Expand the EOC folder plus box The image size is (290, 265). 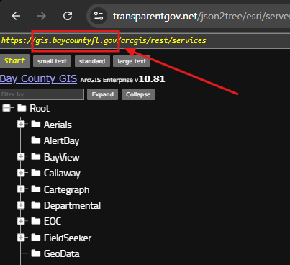pyautogui.click(x=21, y=221)
